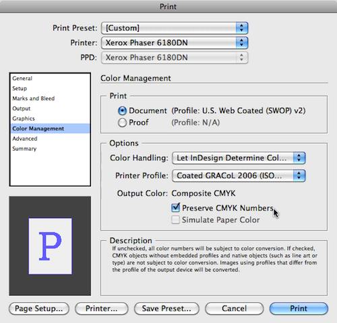Open the Color Handling dropdown
The image size is (337, 323).
(x=239, y=158)
